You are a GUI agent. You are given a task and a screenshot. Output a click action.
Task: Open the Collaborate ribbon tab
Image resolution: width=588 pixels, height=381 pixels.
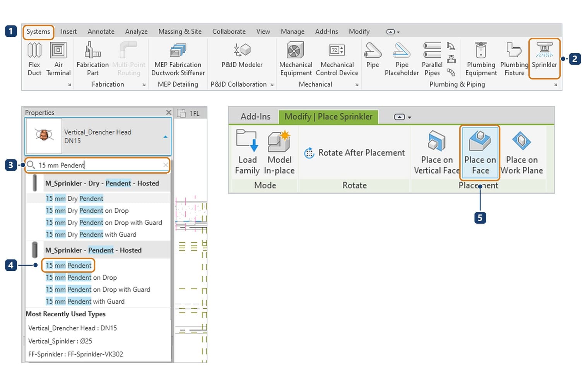(x=229, y=32)
